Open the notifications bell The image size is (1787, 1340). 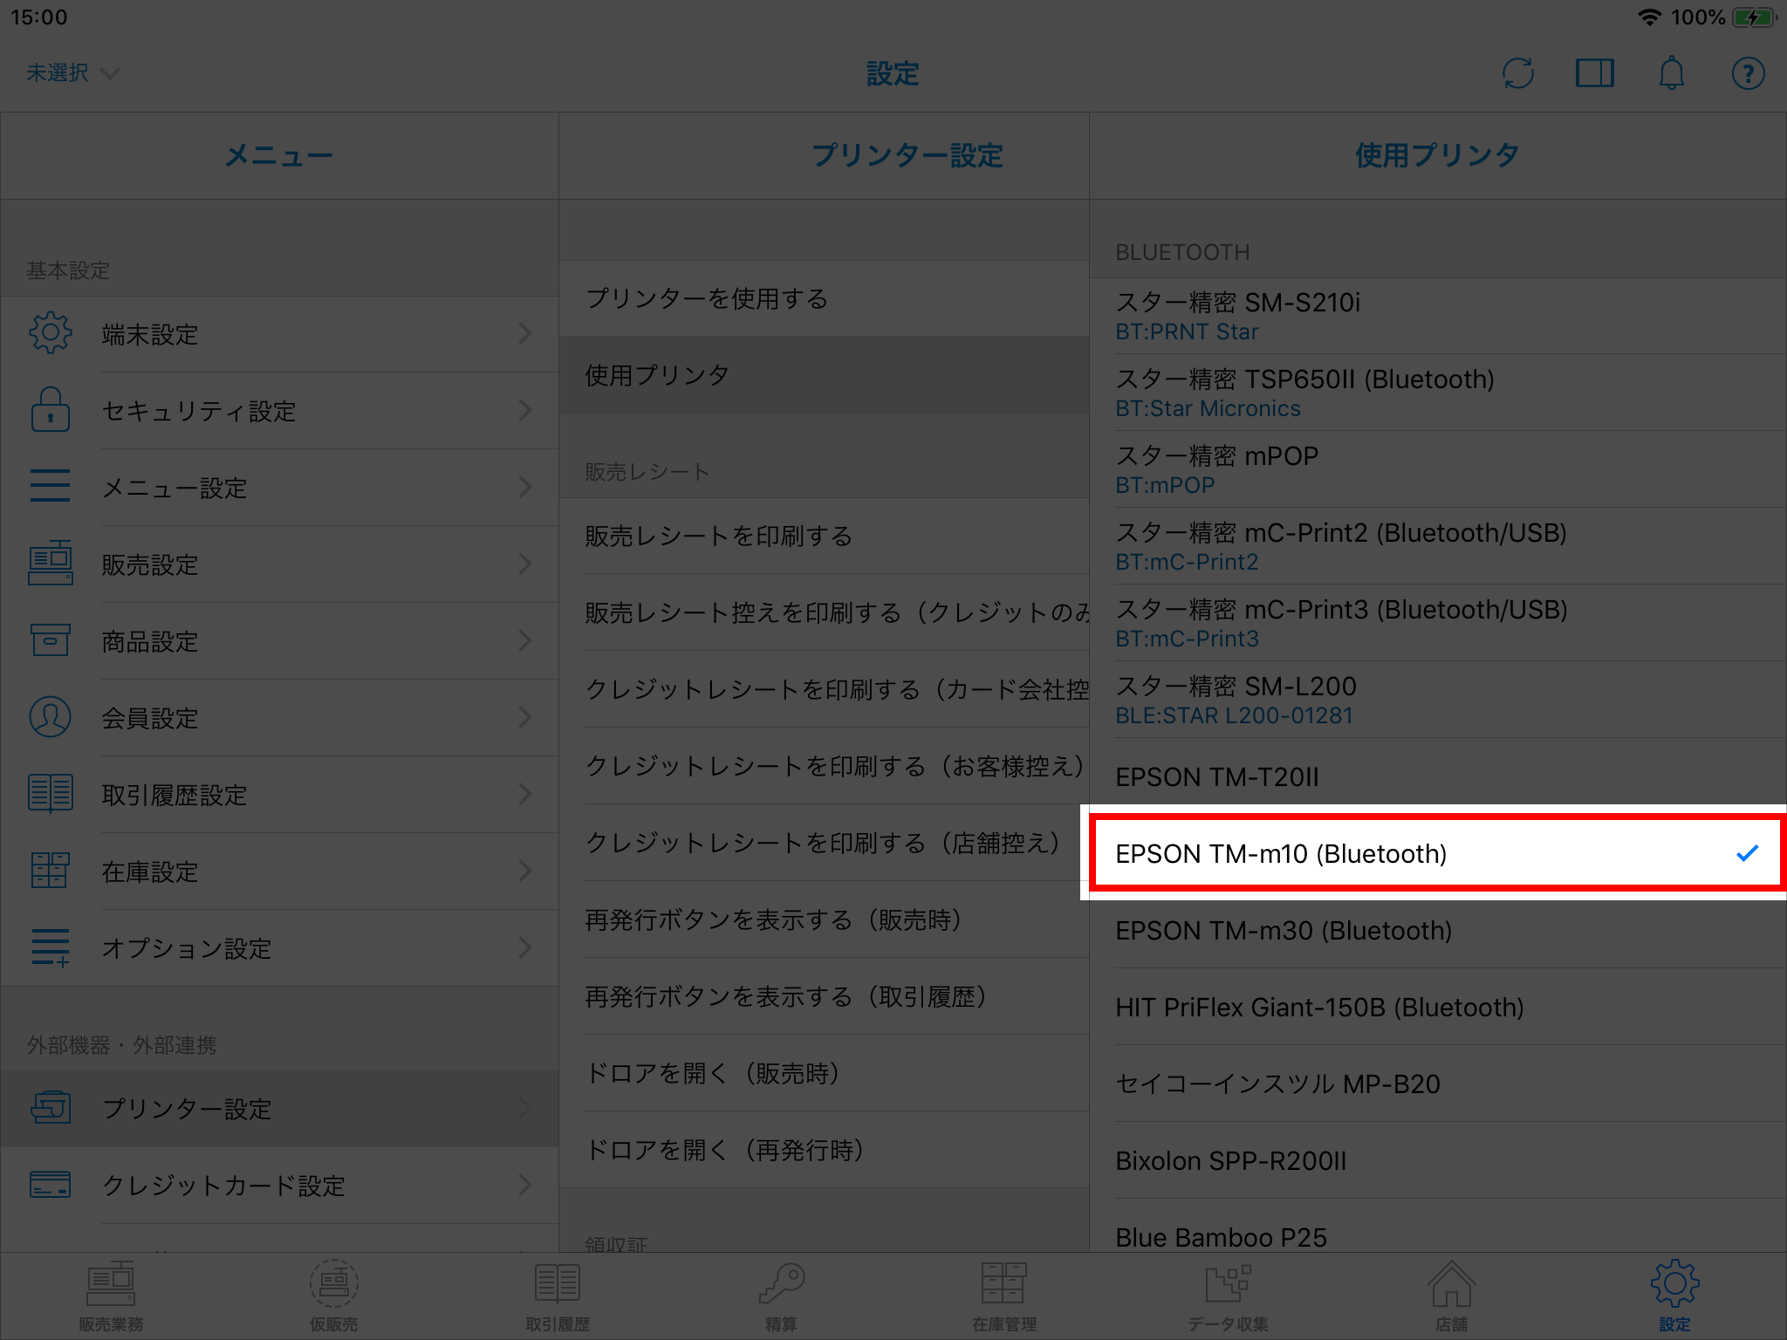coord(1671,73)
